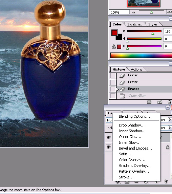Click the Outer Glow history state icon
This screenshot has height=194, width=172.
(122, 96)
